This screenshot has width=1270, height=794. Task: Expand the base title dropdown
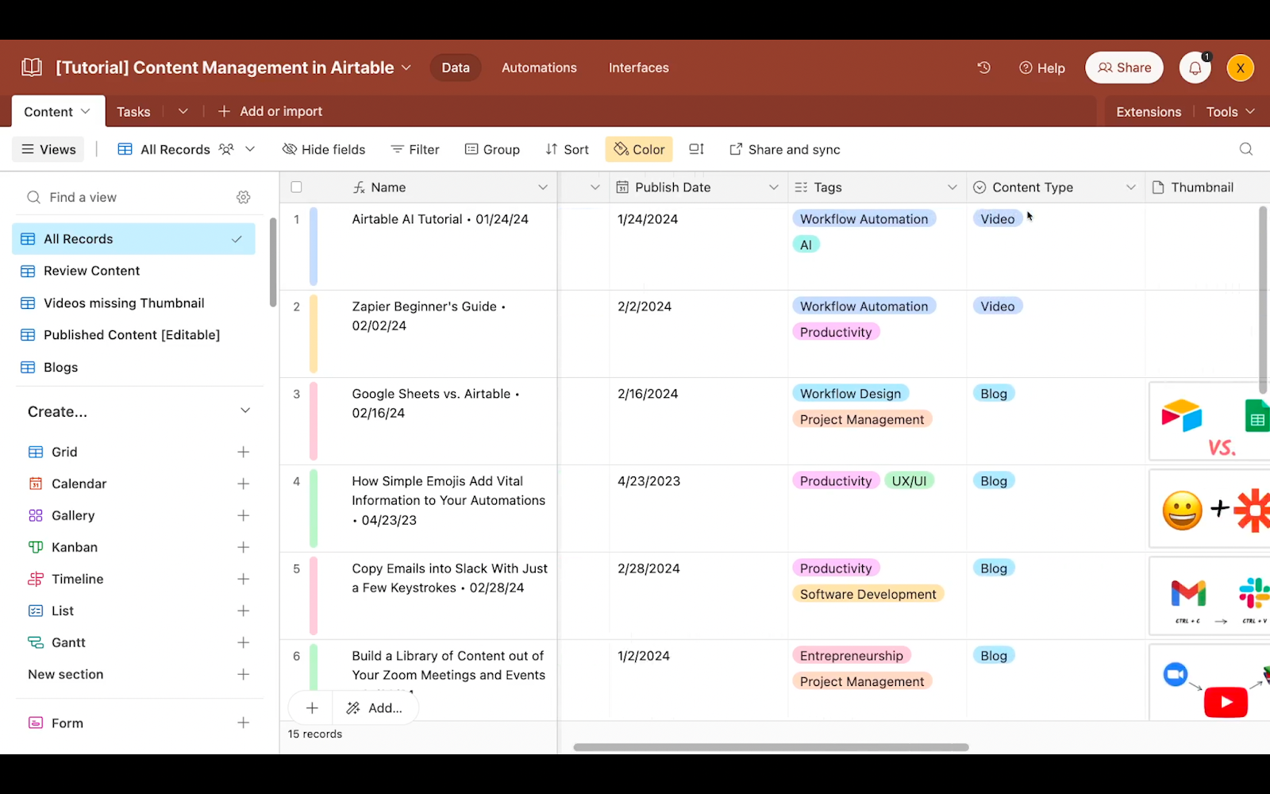click(406, 67)
